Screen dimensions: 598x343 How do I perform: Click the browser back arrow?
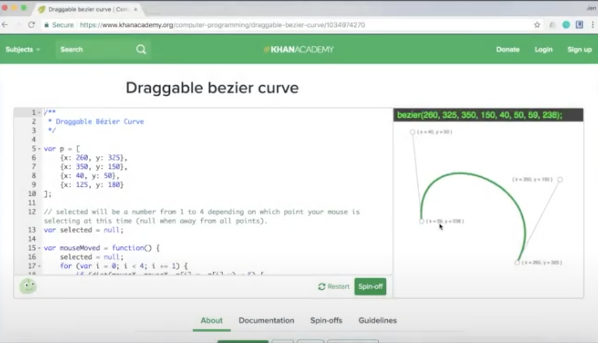(5, 25)
